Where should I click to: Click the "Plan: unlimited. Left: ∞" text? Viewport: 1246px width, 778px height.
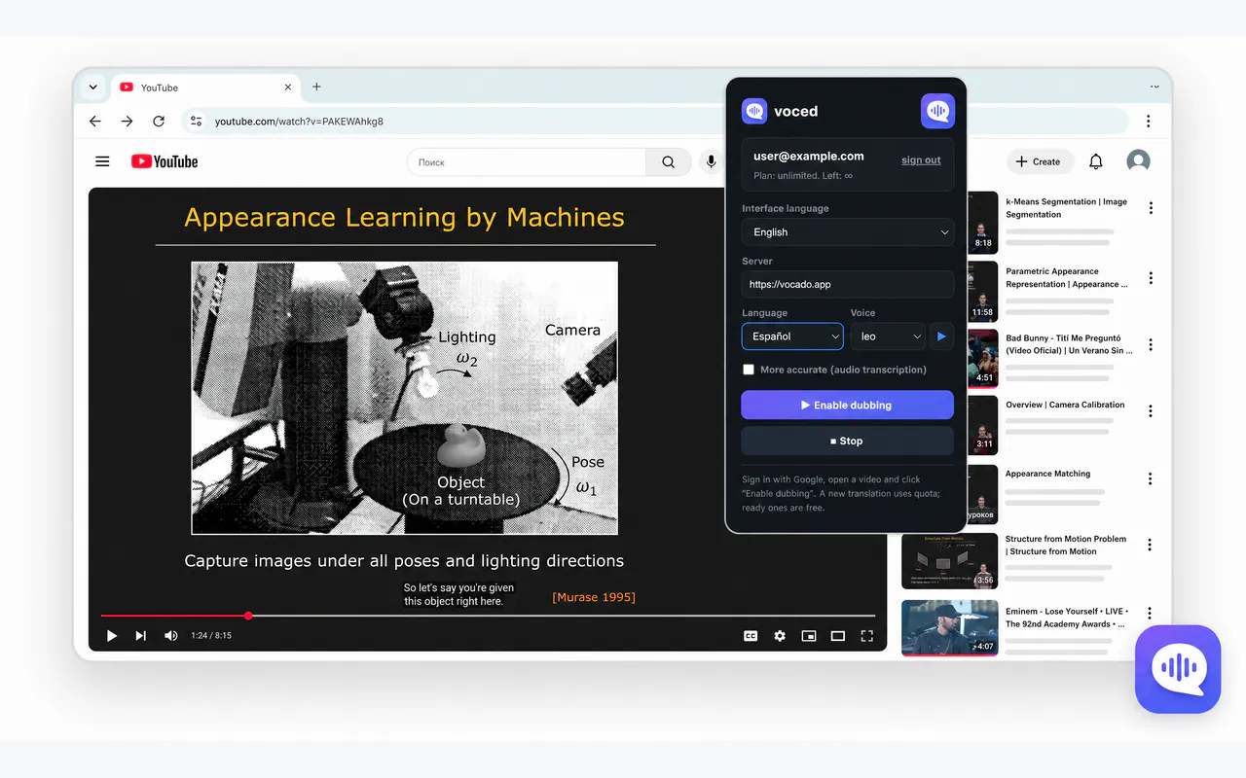tap(803, 176)
